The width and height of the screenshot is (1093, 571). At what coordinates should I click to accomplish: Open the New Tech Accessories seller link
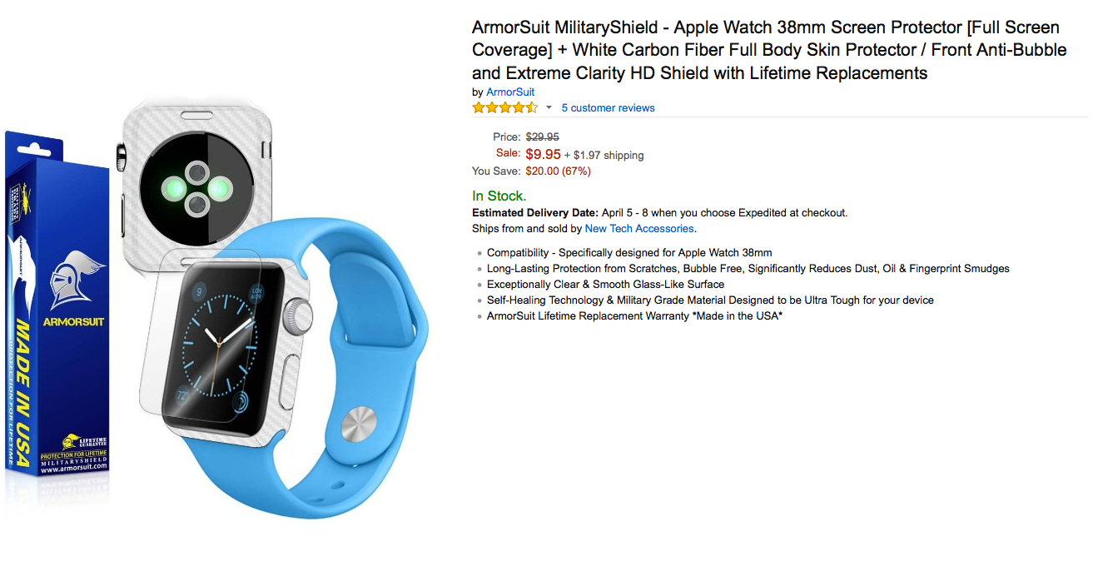[x=639, y=229]
